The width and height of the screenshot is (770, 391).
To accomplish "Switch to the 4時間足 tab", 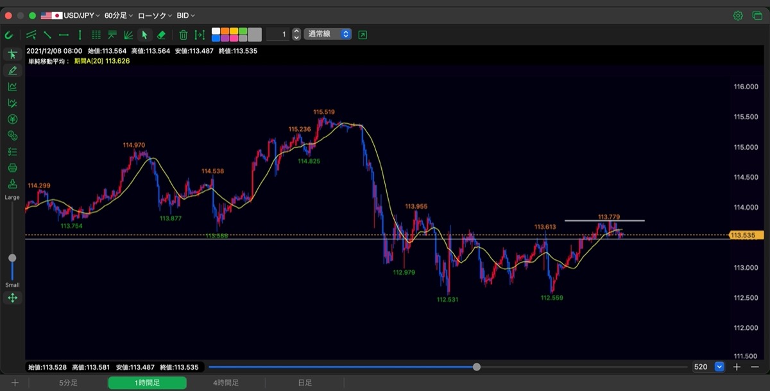I will [x=226, y=383].
